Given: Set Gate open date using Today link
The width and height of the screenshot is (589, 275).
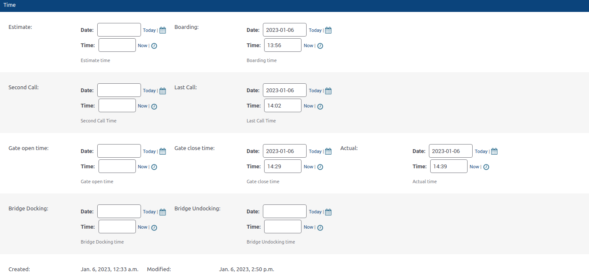Looking at the screenshot, I should 149,151.
